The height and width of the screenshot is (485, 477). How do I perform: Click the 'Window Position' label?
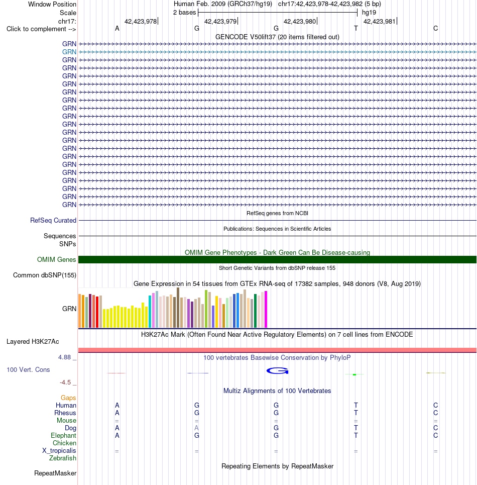point(52,5)
